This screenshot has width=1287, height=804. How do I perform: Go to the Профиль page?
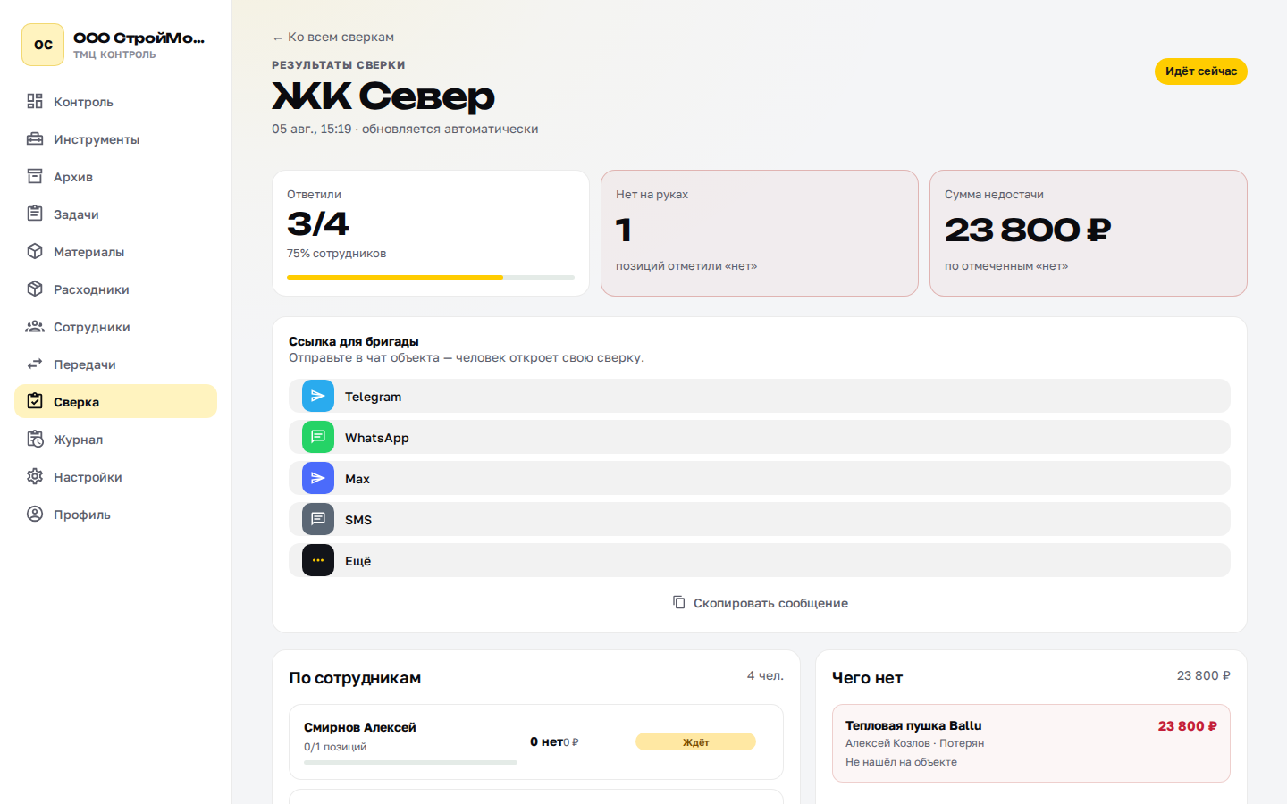[x=115, y=514]
